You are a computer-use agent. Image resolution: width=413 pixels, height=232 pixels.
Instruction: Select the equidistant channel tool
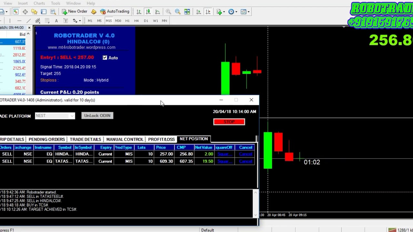pyautogui.click(x=38, y=21)
